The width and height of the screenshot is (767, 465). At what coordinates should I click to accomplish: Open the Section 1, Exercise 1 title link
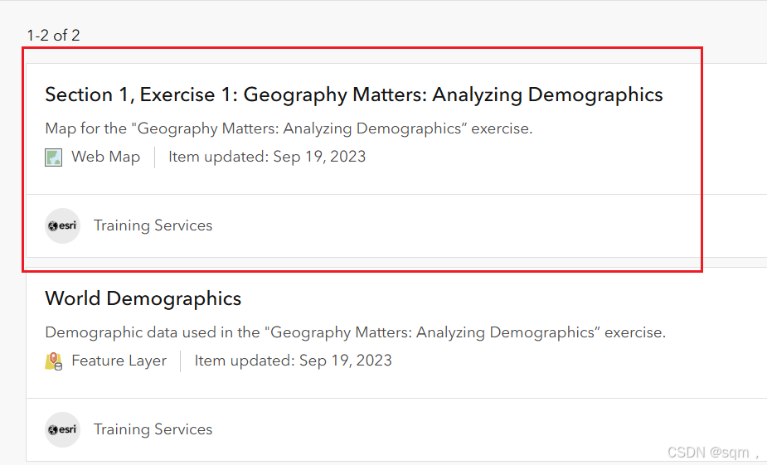(x=353, y=94)
